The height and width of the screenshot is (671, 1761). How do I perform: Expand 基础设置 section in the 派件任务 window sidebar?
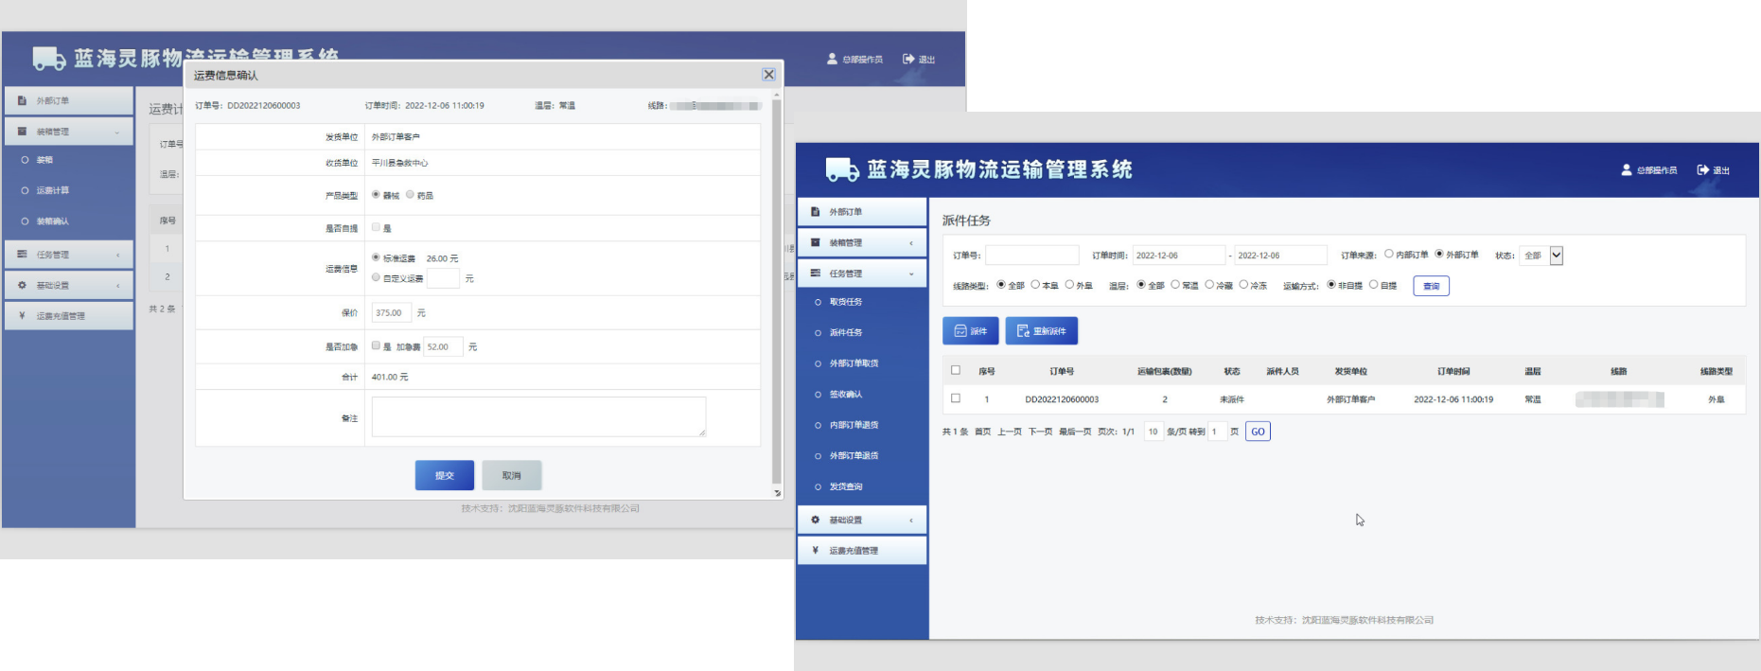[911, 520]
